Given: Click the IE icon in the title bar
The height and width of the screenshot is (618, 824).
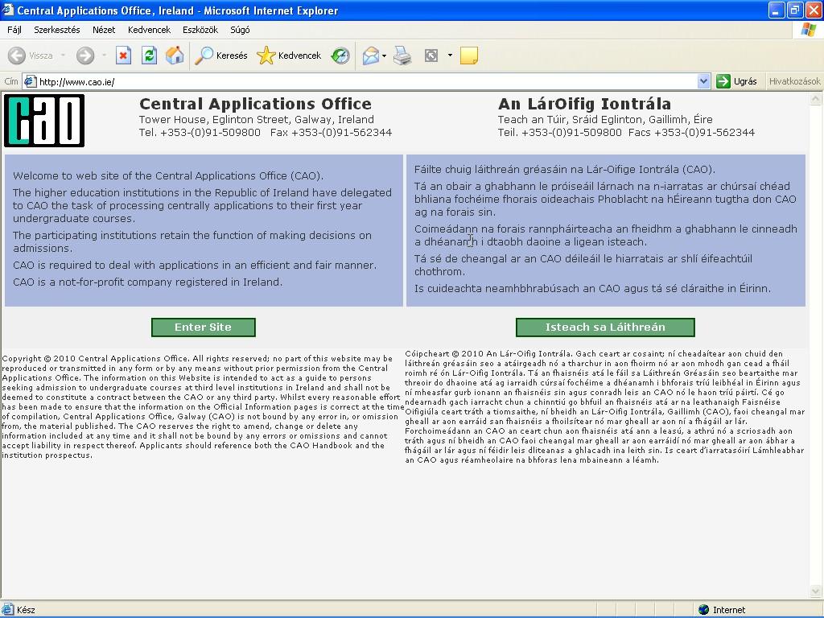Looking at the screenshot, I should pos(8,10).
